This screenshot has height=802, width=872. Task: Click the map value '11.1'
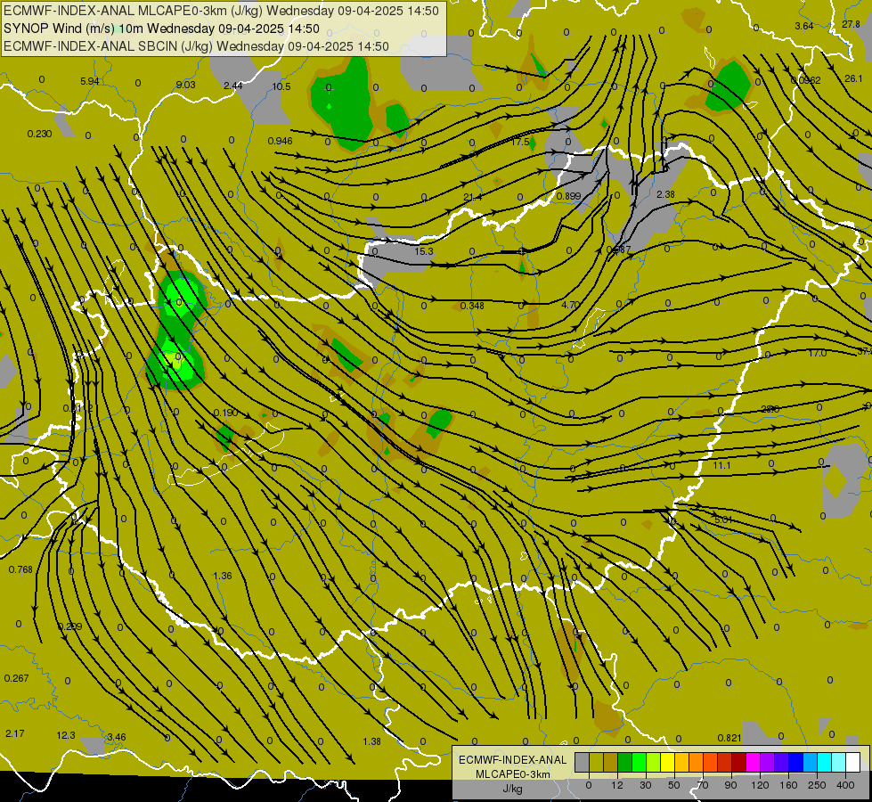click(x=721, y=465)
